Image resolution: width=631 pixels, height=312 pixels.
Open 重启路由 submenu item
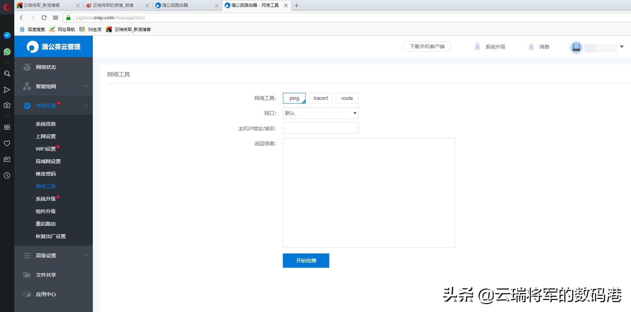(46, 224)
